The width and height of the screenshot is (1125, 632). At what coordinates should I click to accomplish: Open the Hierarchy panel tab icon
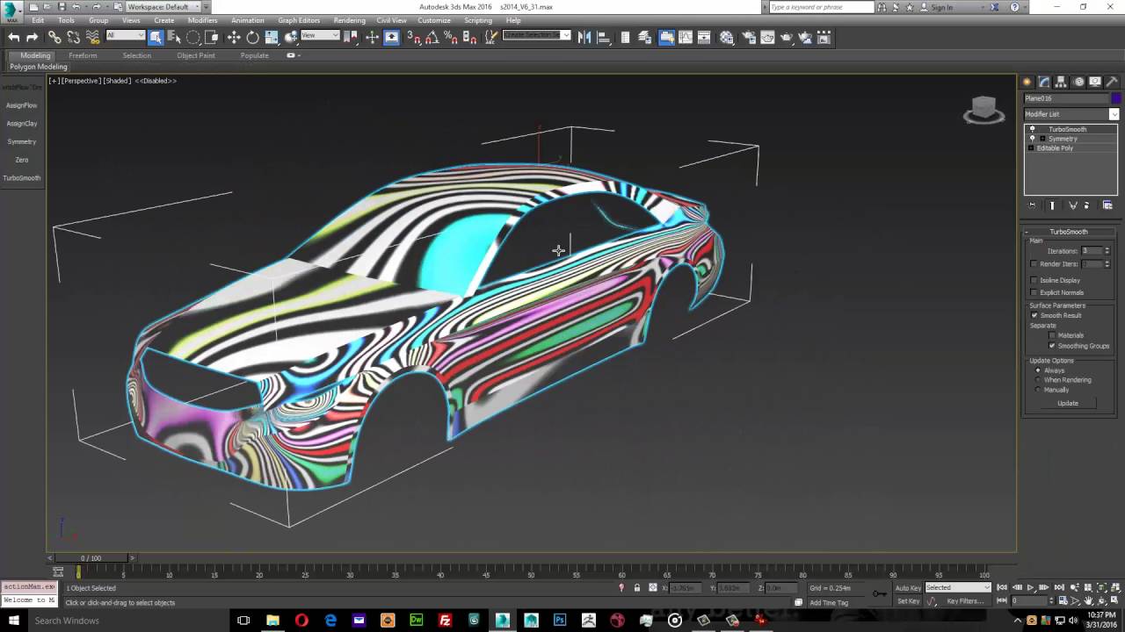coord(1061,82)
